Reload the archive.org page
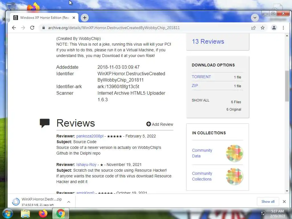The width and height of the screenshot is (292, 219). pos(32,28)
